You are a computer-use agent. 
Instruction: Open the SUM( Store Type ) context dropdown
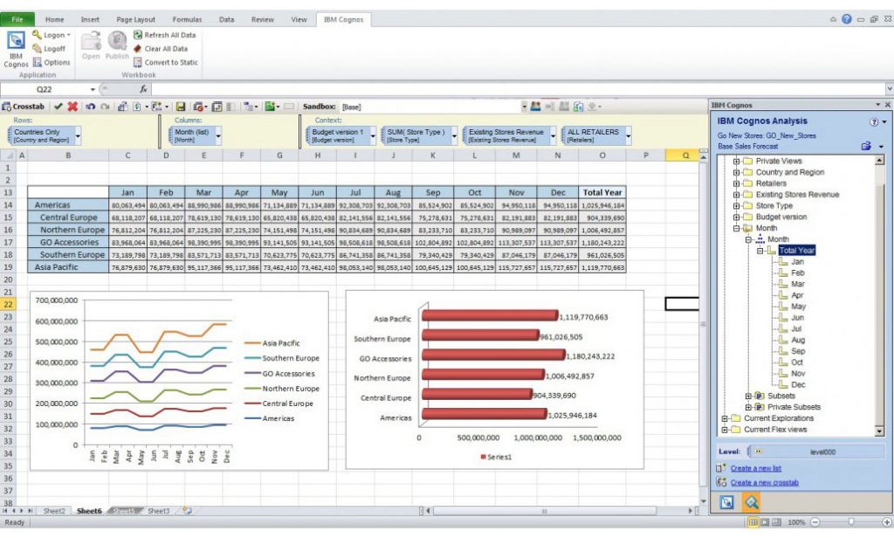[454, 135]
